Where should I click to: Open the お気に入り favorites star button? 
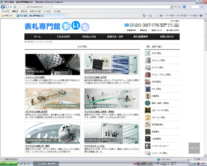point(7,16)
